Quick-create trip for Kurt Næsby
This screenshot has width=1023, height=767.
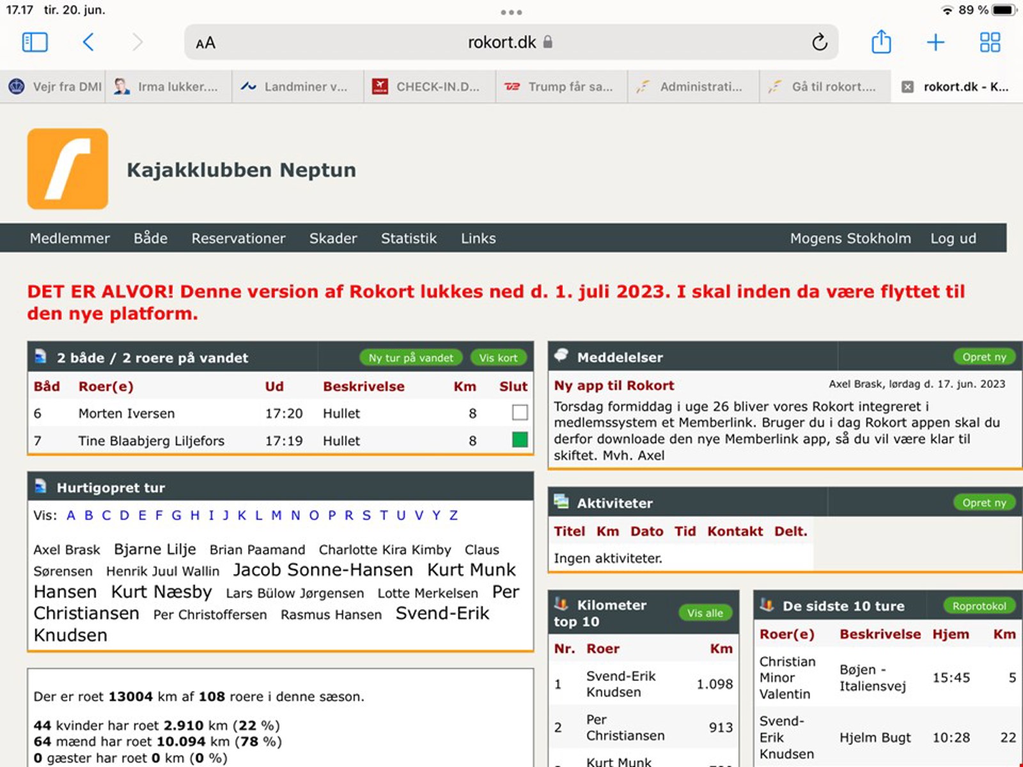161,592
